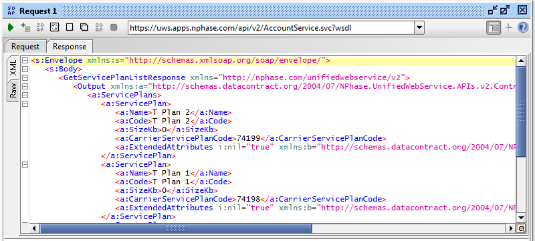Close the Request 1 window
Screen dimensions: 535x241
click(x=522, y=11)
